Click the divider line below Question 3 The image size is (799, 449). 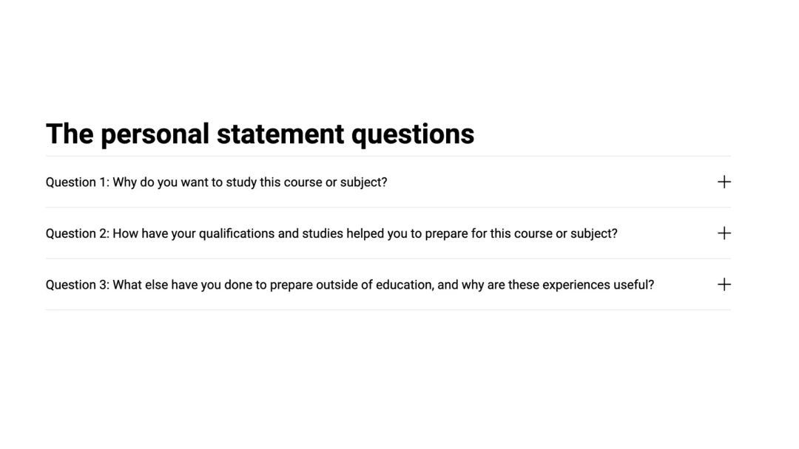388,310
